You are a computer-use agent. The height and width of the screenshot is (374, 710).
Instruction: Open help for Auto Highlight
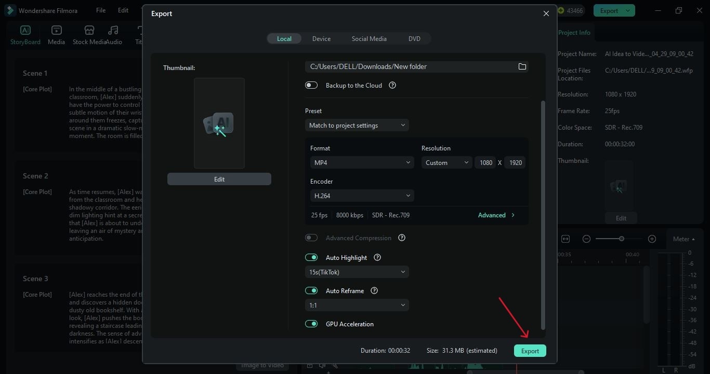pyautogui.click(x=378, y=257)
